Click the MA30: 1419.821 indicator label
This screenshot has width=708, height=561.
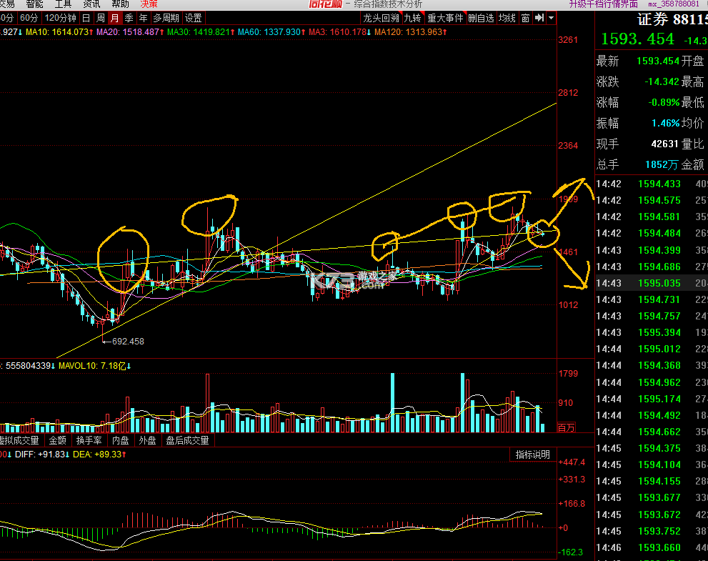pos(201,32)
